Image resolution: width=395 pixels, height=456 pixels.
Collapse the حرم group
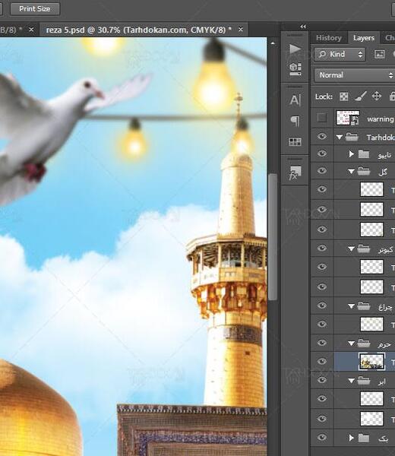(351, 344)
